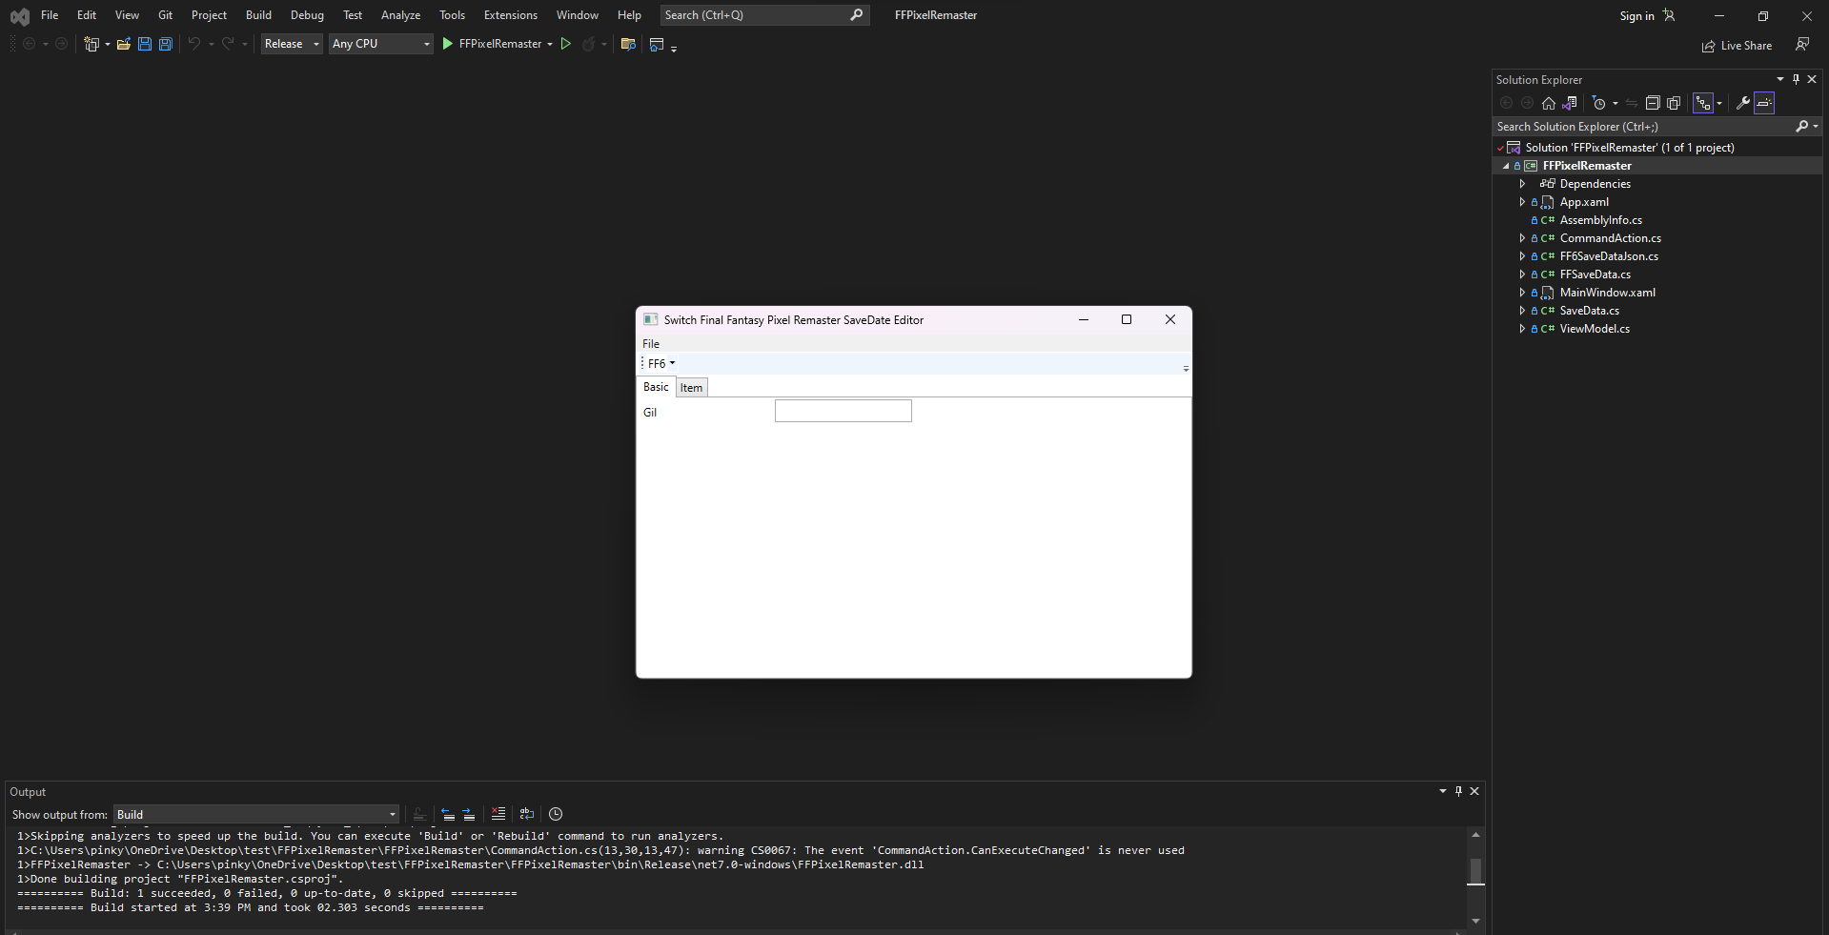Expand the Dependencies node
This screenshot has height=935, width=1829.
tap(1522, 183)
